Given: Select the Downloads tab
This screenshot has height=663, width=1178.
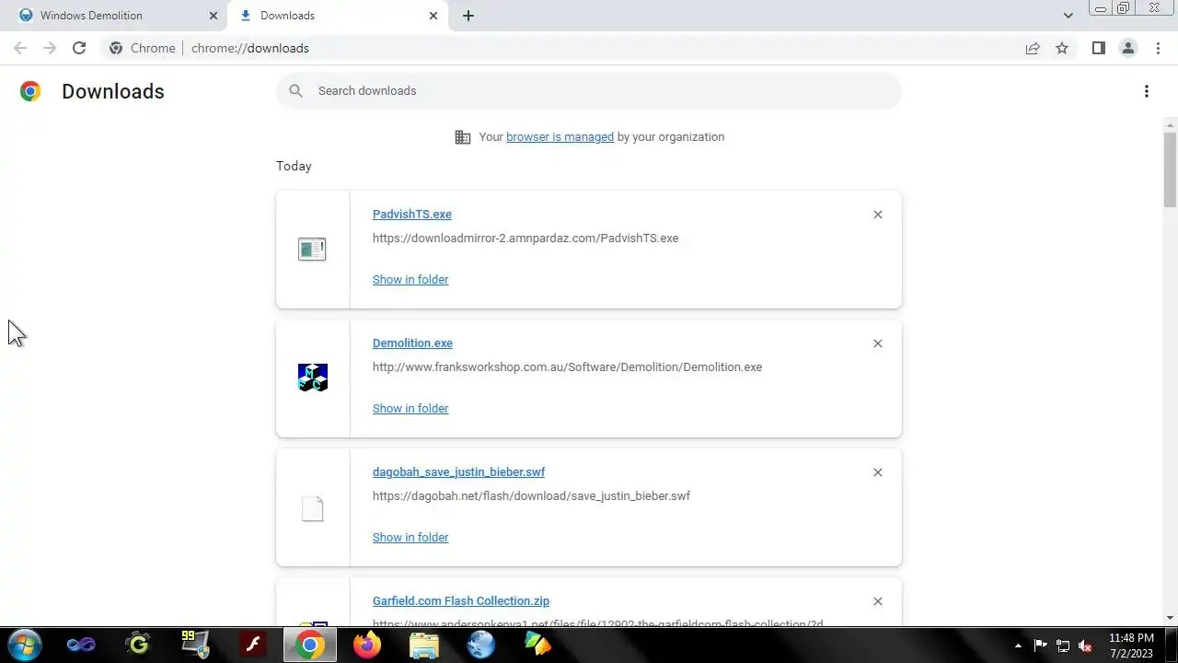Looking at the screenshot, I should [338, 16].
